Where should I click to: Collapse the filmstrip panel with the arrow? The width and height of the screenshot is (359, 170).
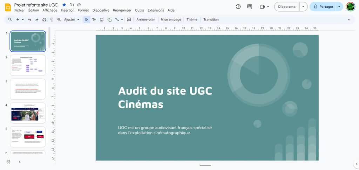tap(20, 162)
